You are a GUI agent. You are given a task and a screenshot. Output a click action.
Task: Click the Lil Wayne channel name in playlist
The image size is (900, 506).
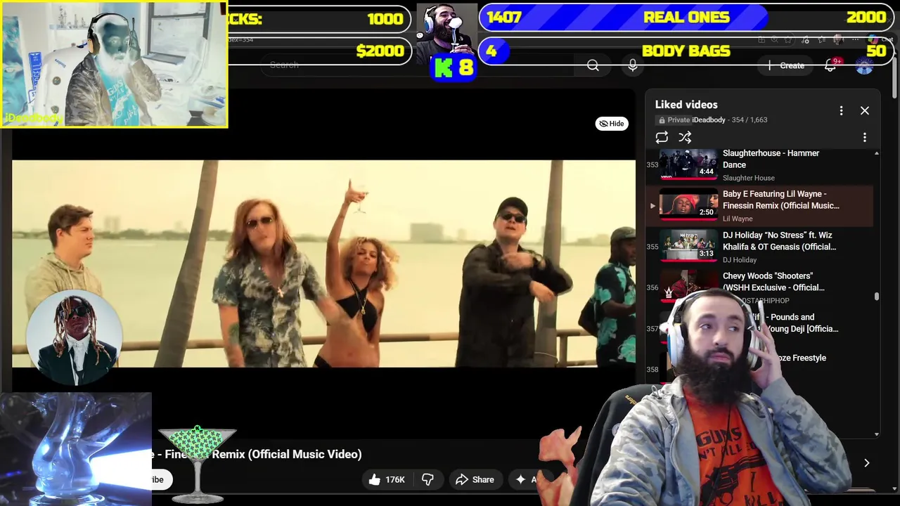click(738, 219)
